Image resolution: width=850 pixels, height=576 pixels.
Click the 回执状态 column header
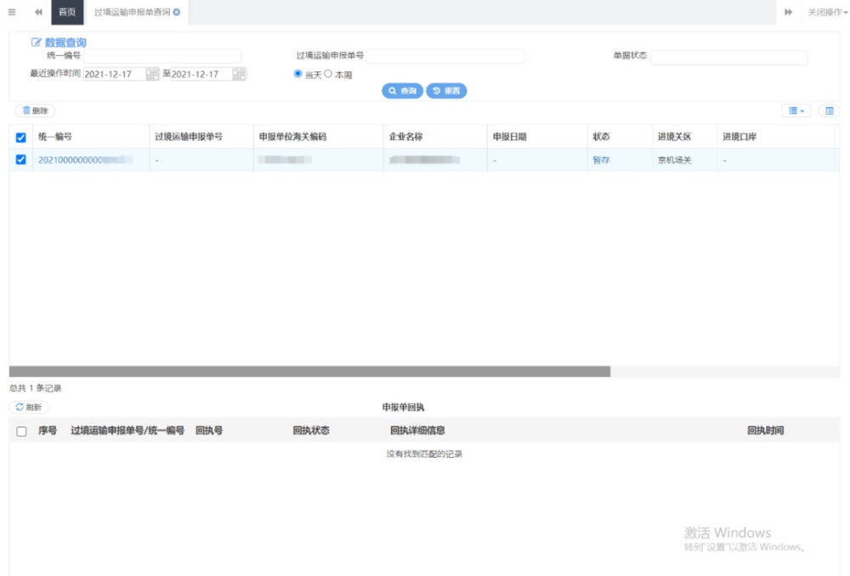(x=311, y=430)
